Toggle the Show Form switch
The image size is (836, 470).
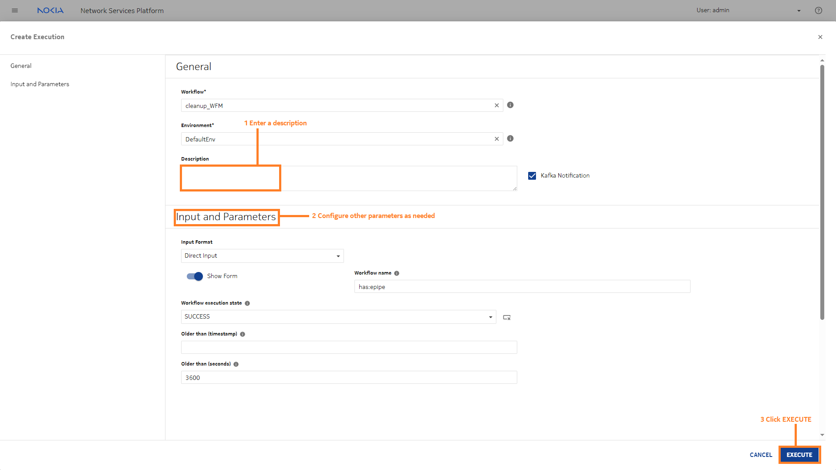[x=195, y=276]
